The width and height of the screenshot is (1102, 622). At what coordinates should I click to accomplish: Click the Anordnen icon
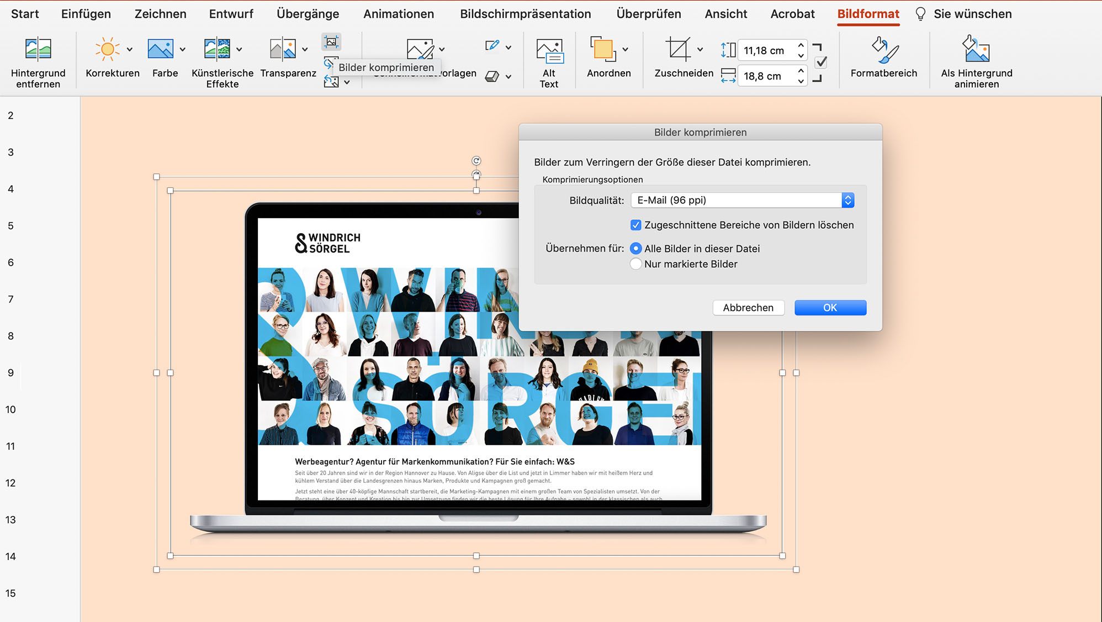603,49
